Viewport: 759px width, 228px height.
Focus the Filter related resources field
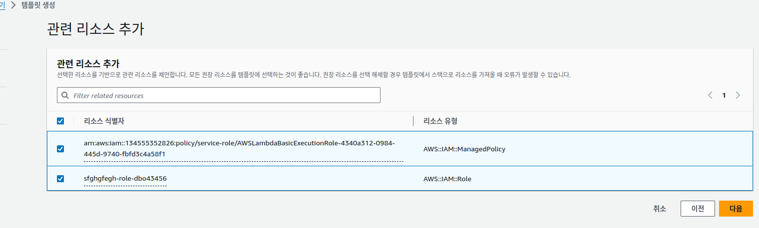coord(225,95)
